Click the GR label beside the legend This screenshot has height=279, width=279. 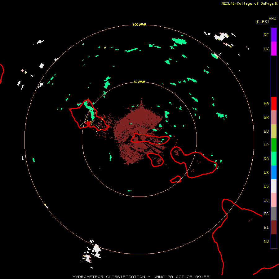(x=266, y=117)
